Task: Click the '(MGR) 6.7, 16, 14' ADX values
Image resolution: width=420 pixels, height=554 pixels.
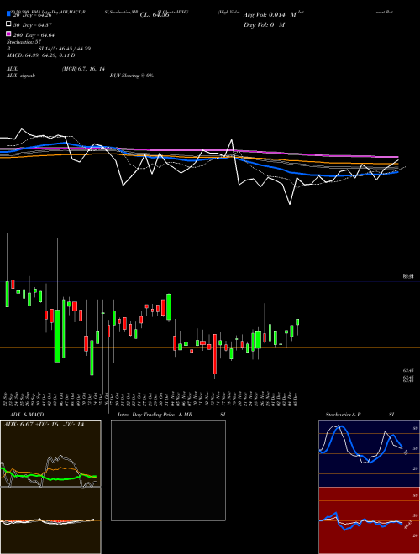Action: pyautogui.click(x=83, y=69)
